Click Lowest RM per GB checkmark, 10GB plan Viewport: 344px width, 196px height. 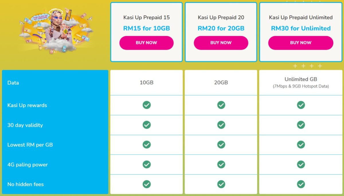(146, 145)
